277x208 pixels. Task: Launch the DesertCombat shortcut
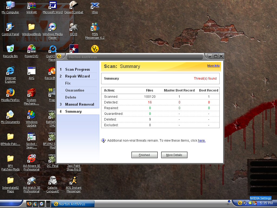click(74, 7)
